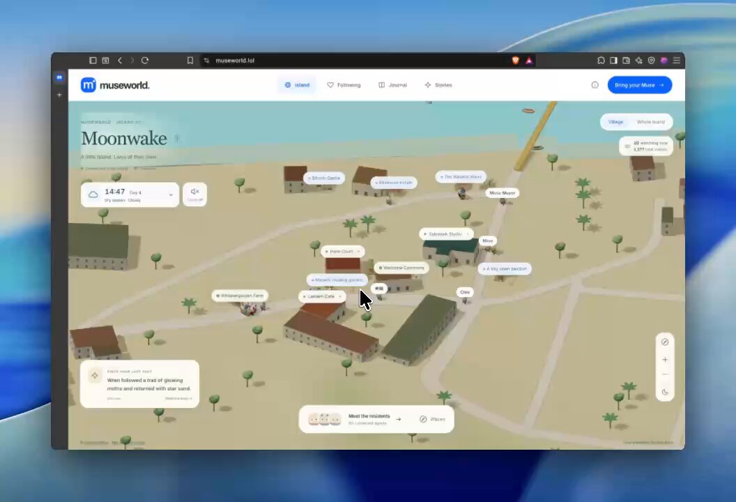Zoom out of the map with minus
This screenshot has height=502, width=736.
665,374
